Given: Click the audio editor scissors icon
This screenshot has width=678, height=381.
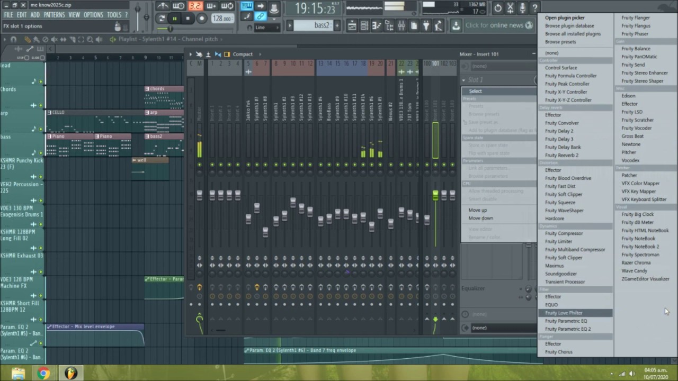Looking at the screenshot, I should 510,7.
